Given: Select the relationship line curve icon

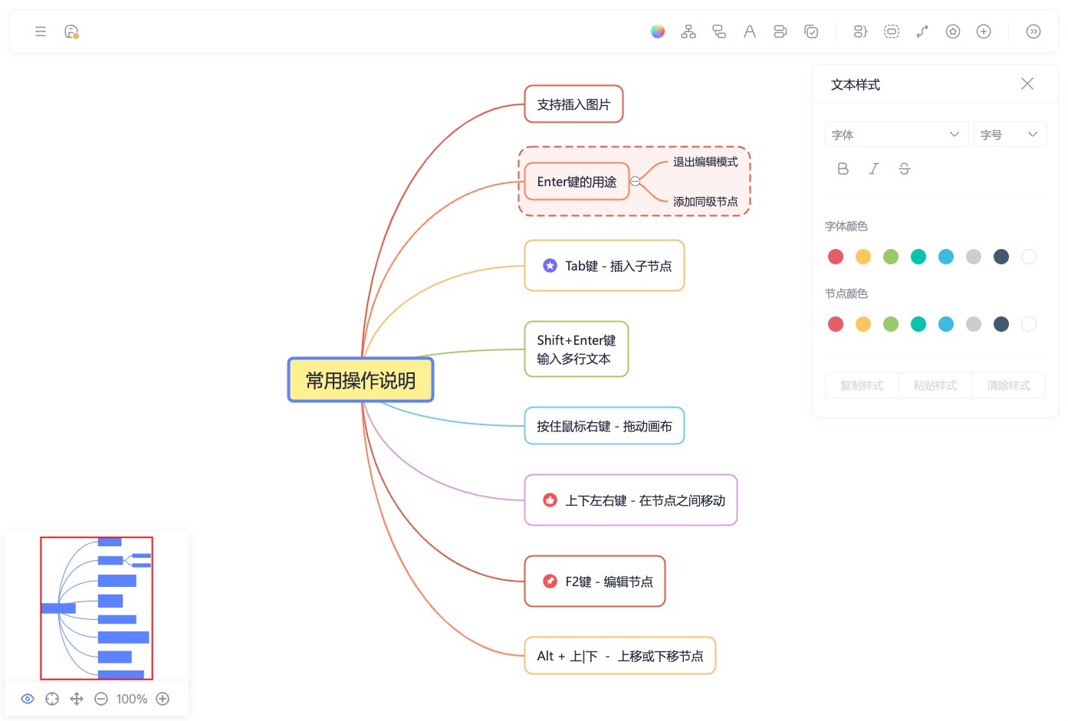Looking at the screenshot, I should point(922,31).
